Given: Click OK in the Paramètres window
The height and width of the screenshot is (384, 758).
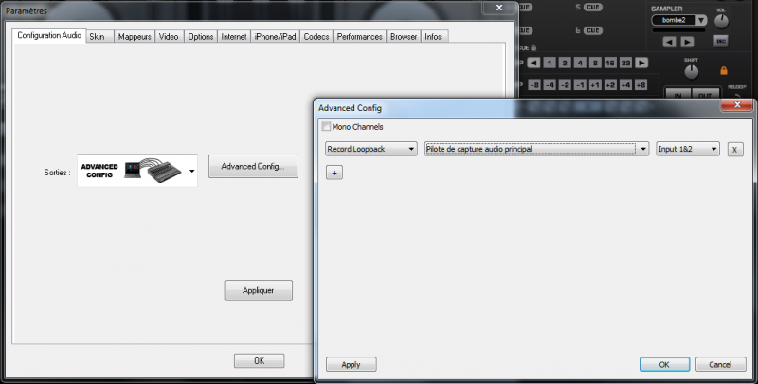Looking at the screenshot, I should (x=259, y=361).
